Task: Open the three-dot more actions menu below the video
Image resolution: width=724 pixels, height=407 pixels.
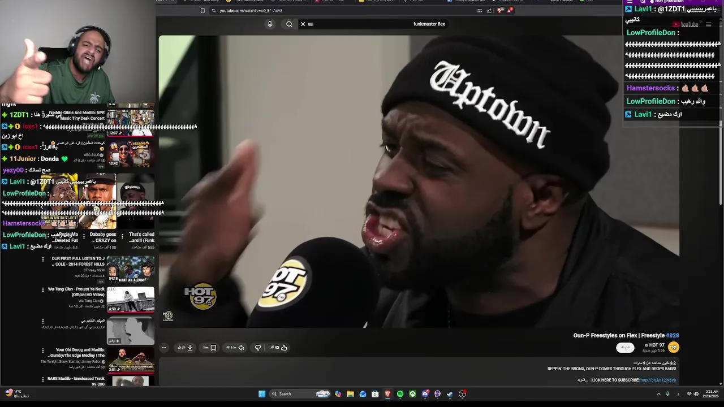Action: click(164, 348)
